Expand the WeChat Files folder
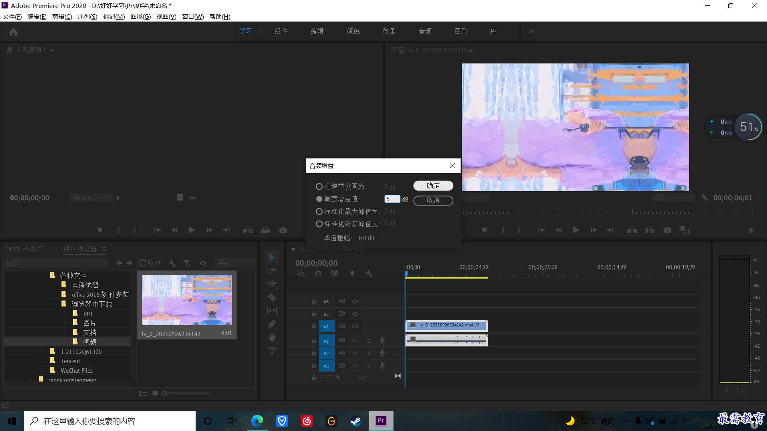767x431 pixels. click(42, 370)
